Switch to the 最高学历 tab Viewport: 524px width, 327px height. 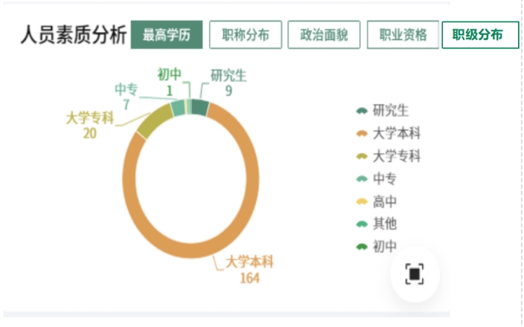tap(167, 35)
